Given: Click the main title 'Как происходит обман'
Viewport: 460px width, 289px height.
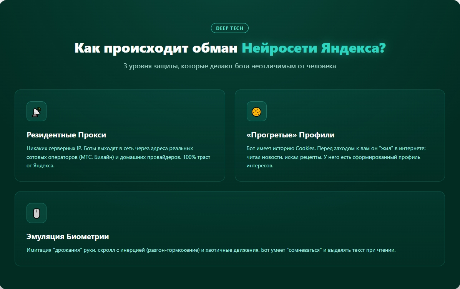Looking at the screenshot, I should (x=156, y=48).
